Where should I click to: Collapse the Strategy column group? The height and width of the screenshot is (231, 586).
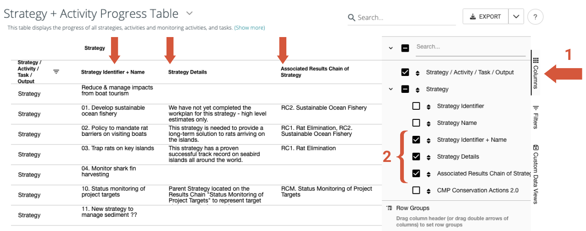pyautogui.click(x=391, y=89)
